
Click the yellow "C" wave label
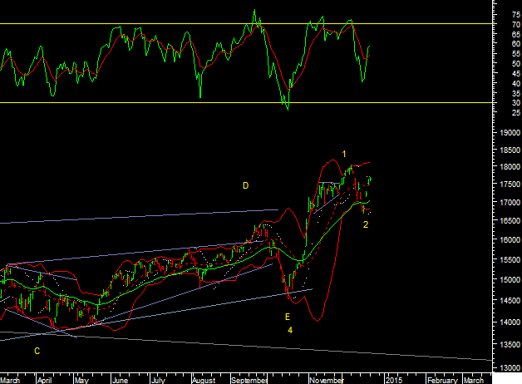(37, 351)
